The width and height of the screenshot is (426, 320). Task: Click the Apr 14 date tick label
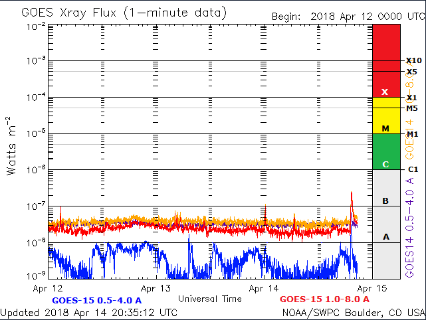tap(265, 289)
